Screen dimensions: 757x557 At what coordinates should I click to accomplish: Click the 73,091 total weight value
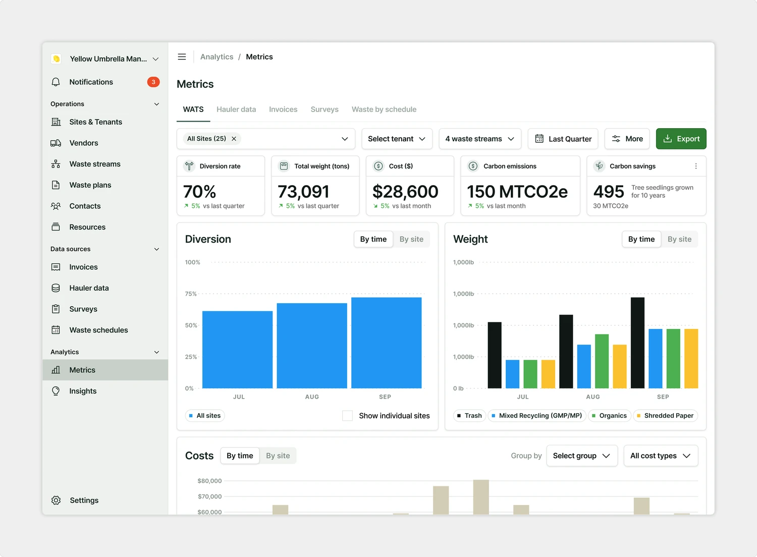[303, 192]
